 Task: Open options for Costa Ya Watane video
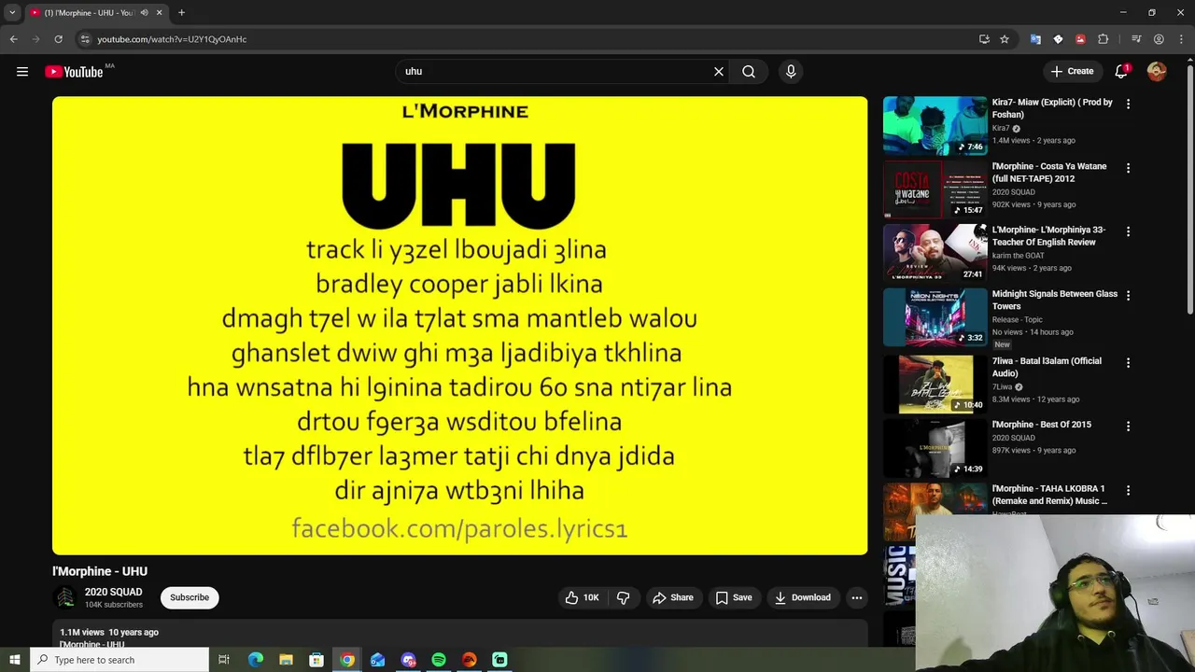[x=1128, y=169]
